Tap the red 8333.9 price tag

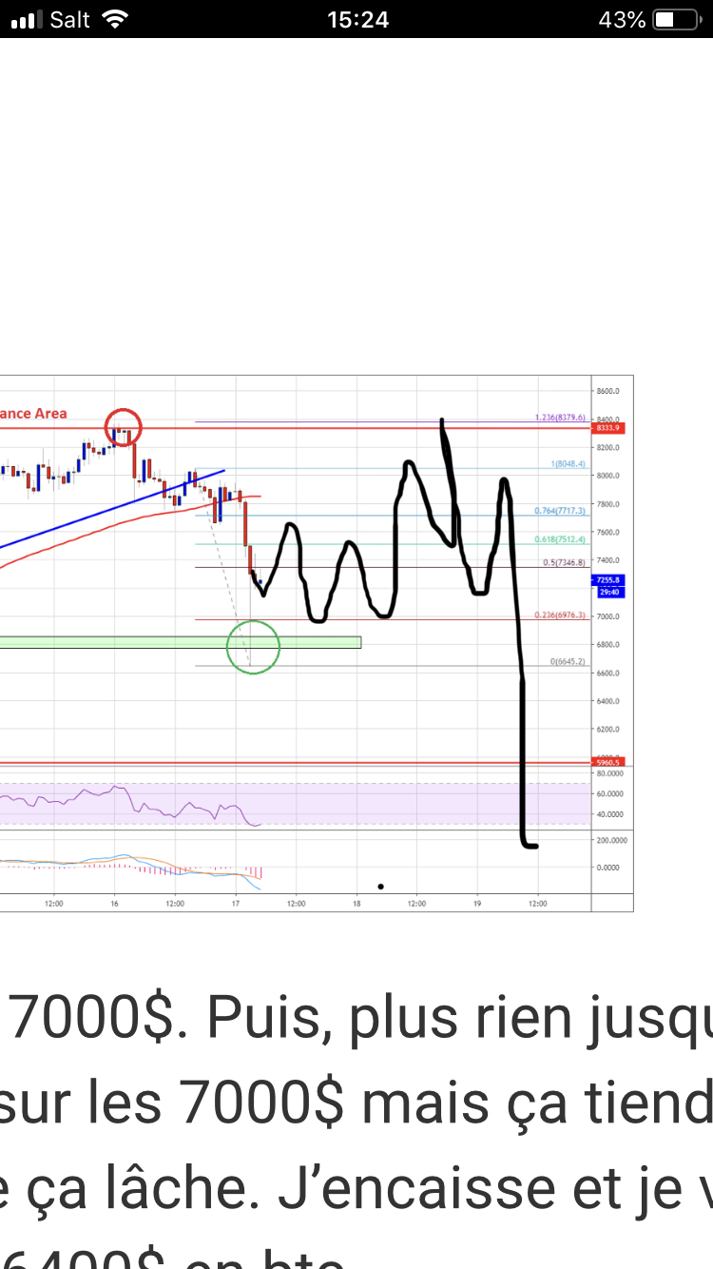tap(607, 428)
